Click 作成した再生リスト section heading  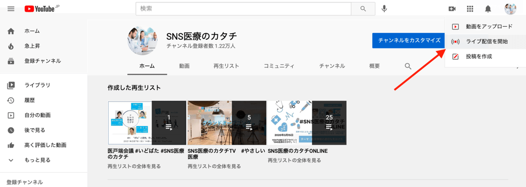click(134, 88)
